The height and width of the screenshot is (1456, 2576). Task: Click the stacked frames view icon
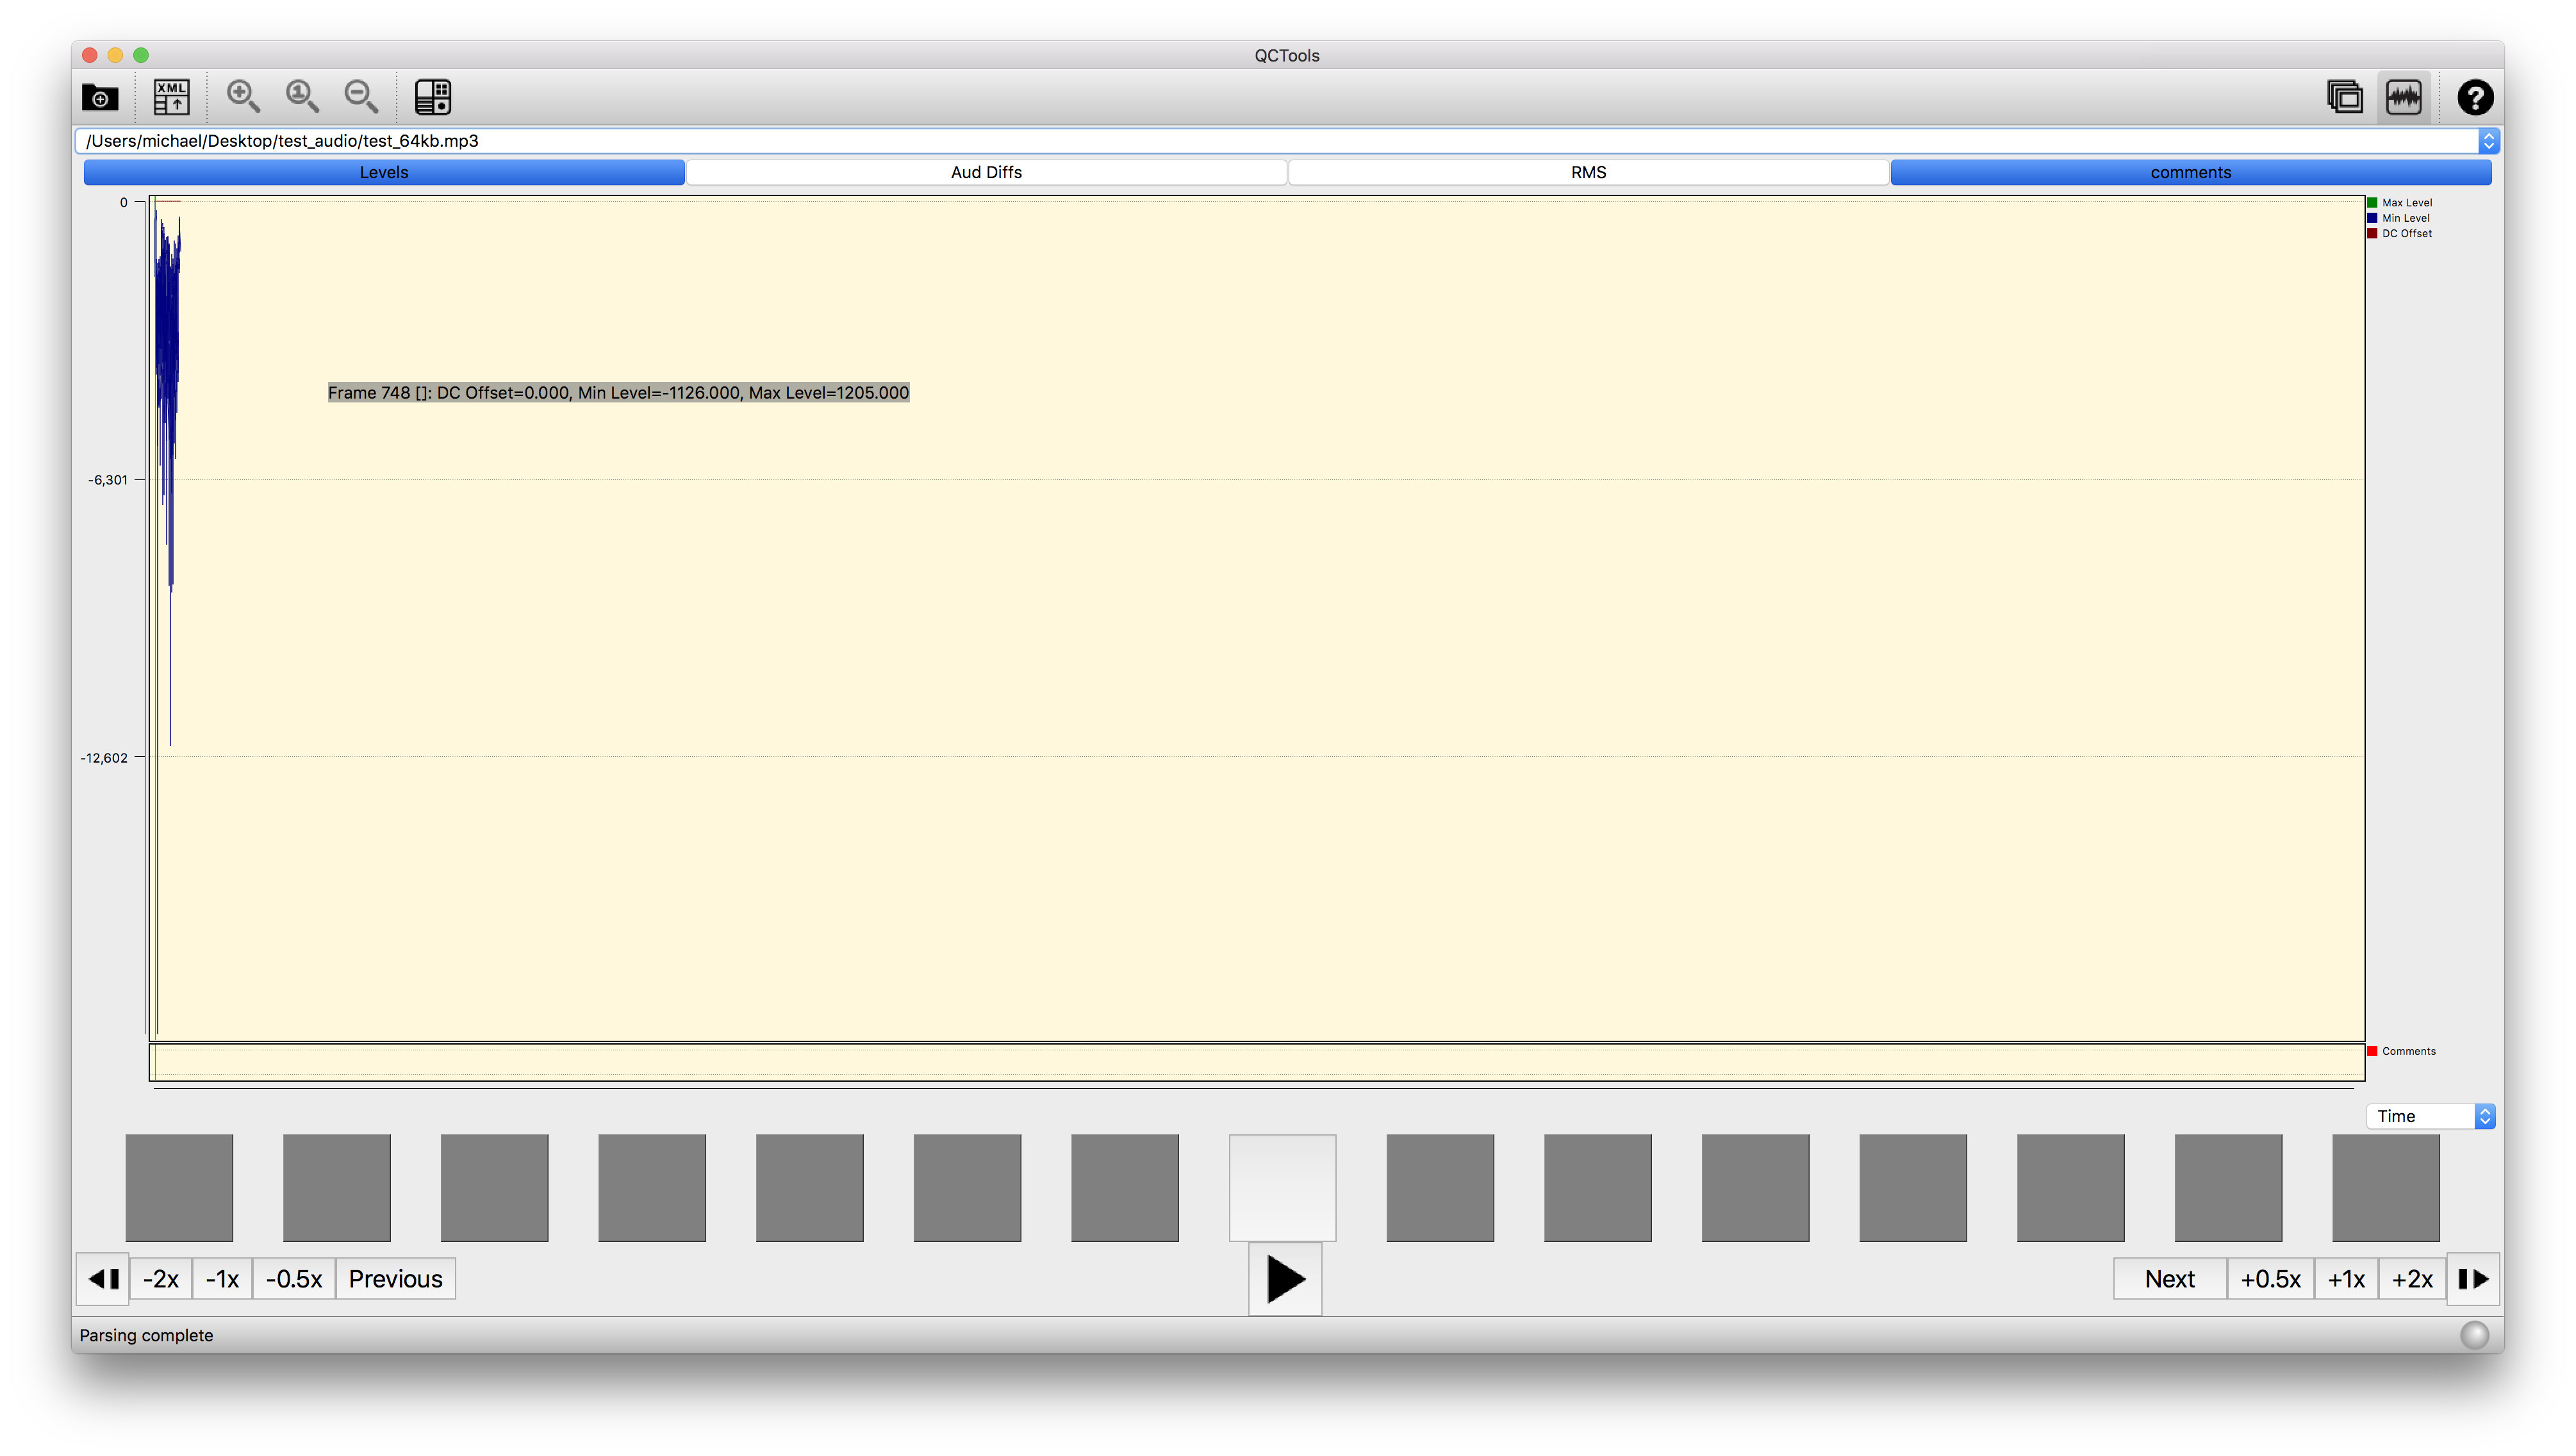[2344, 97]
